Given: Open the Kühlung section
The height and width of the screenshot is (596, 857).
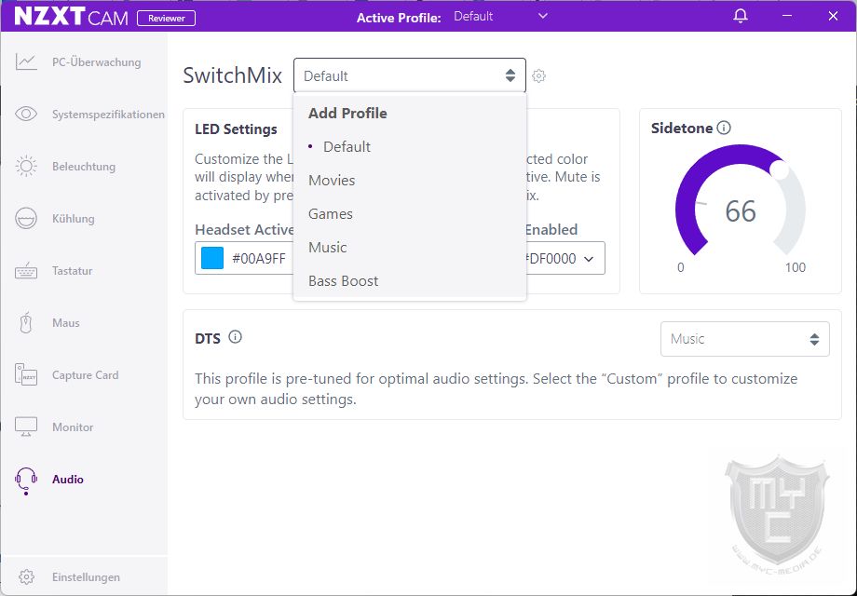Looking at the screenshot, I should coord(74,219).
